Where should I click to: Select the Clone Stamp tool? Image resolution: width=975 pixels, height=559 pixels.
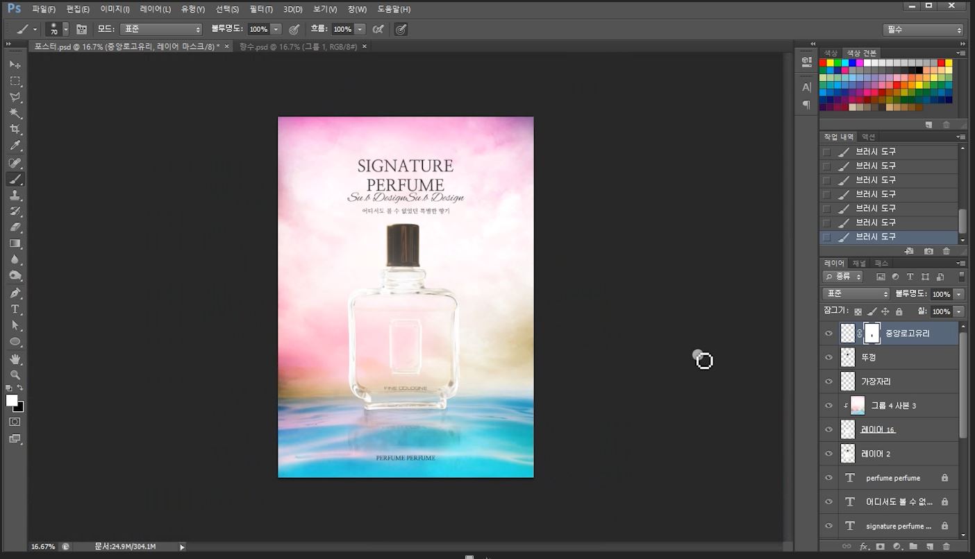pos(15,196)
